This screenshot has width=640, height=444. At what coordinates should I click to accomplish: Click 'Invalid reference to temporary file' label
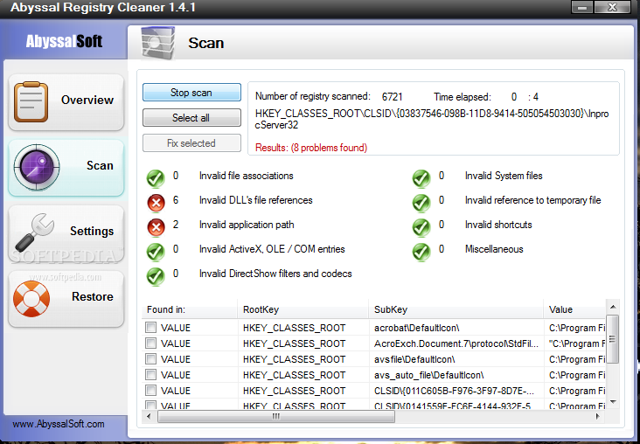pos(532,200)
